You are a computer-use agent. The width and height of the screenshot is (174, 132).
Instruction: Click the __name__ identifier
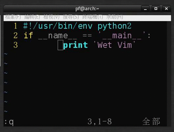pos(58,36)
